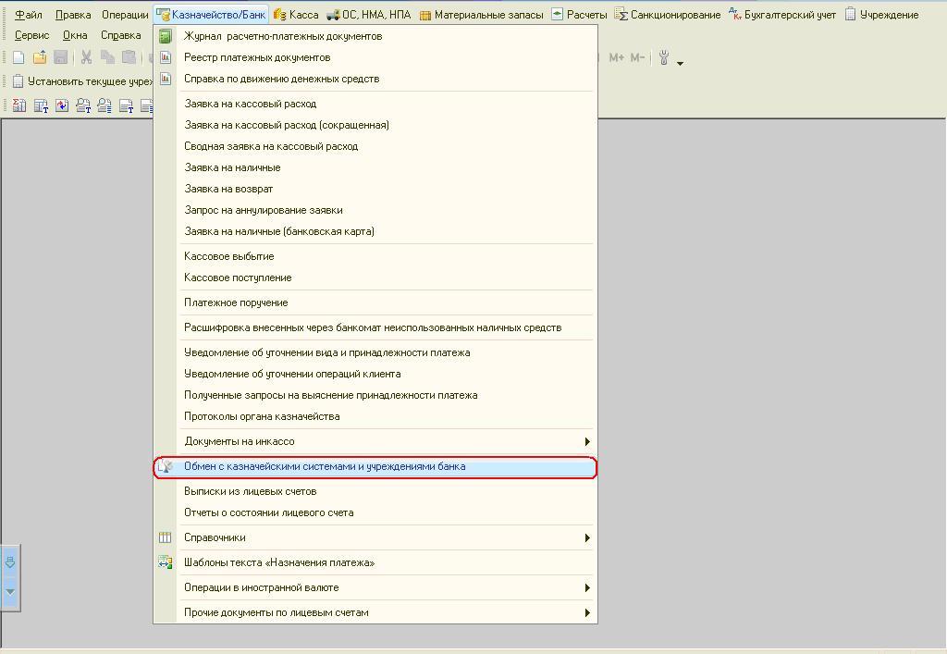Image resolution: width=947 pixels, height=654 pixels.
Task: Click the Справочники table icon in menu
Action: [166, 537]
